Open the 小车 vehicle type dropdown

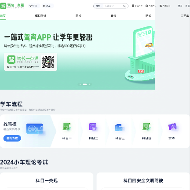tap(48, 6)
